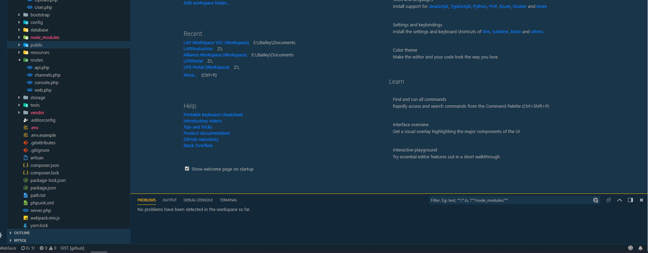Open the LAPProduction recent folder link
Screen dimensions: 648x253
198,49
